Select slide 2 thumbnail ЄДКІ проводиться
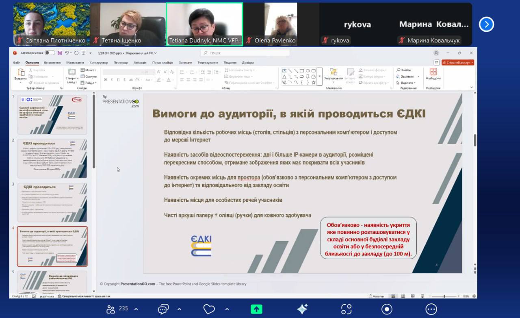 (52, 158)
